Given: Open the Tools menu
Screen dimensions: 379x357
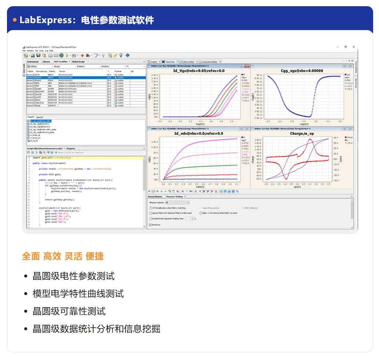Looking at the screenshot, I should (41, 51).
